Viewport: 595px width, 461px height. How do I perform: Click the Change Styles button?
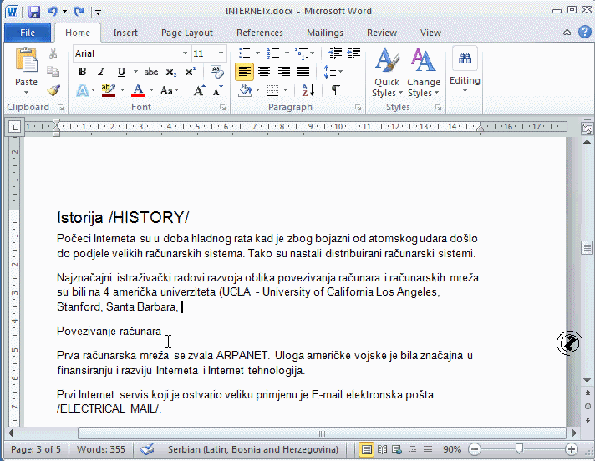point(424,72)
